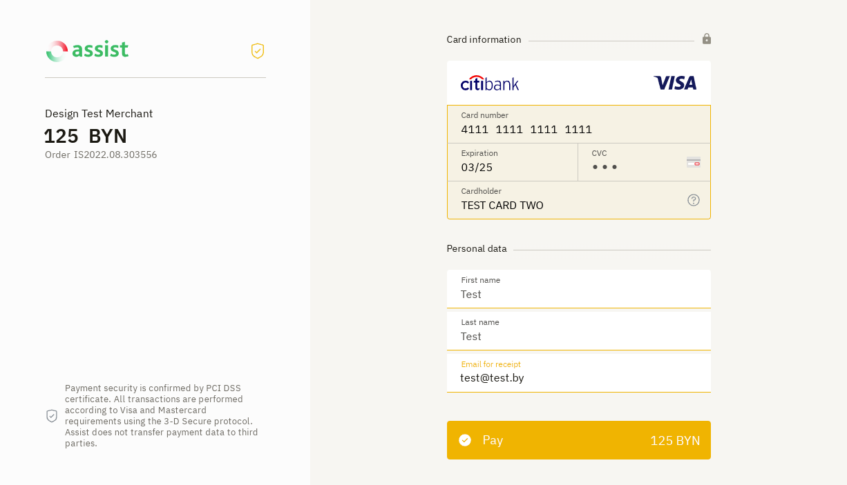Click the Visa logo
This screenshot has width=847, height=485.
tap(675, 83)
